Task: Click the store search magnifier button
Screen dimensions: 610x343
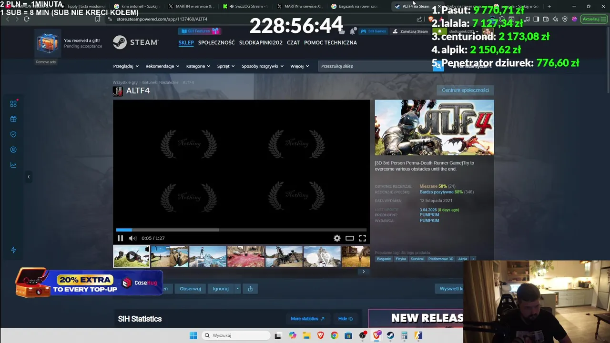Action: coord(437,66)
